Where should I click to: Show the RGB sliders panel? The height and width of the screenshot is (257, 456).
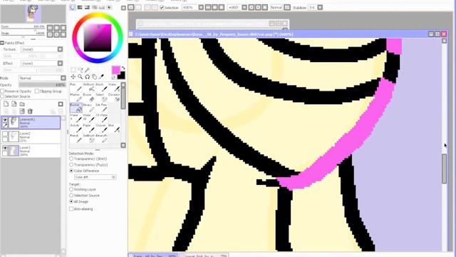80,8
